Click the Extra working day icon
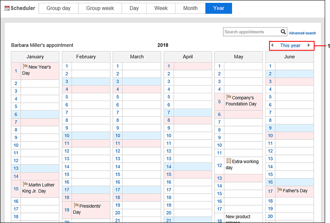 228,161
